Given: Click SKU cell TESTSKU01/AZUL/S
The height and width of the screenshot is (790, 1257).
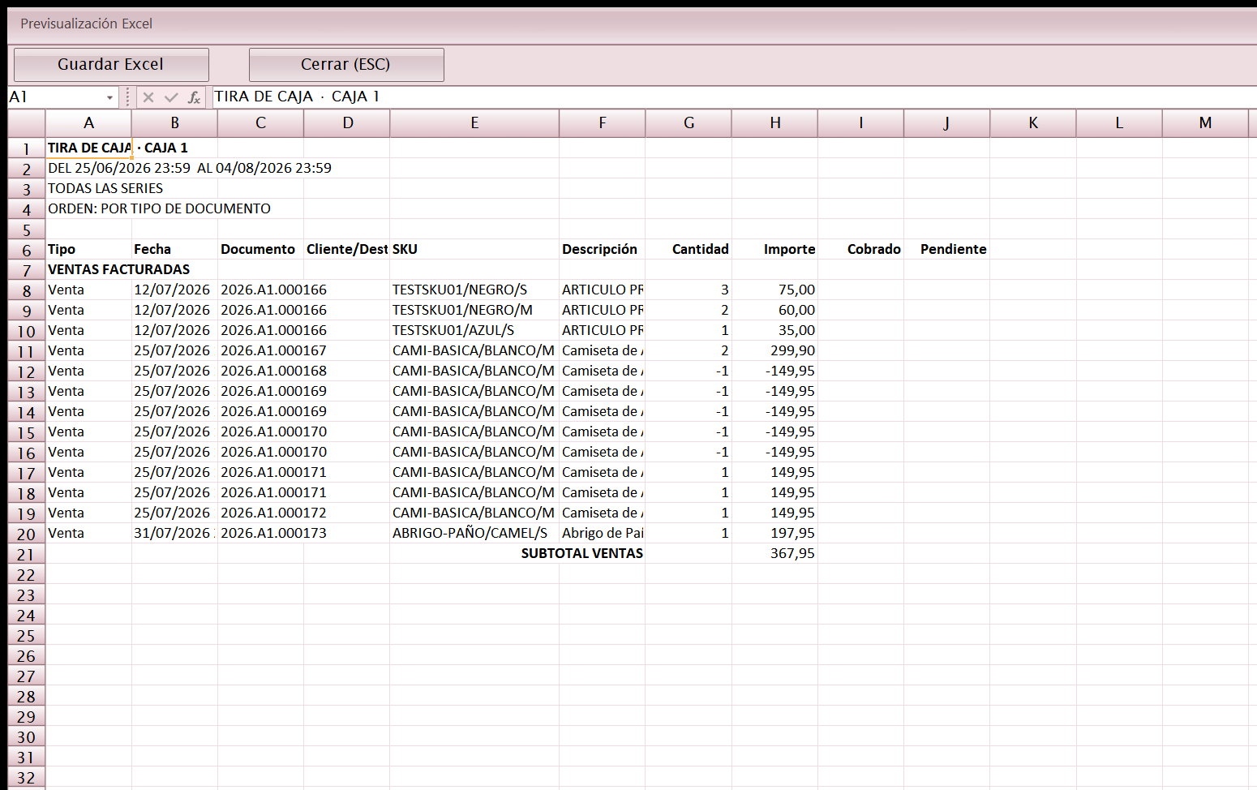Looking at the screenshot, I should 474,330.
